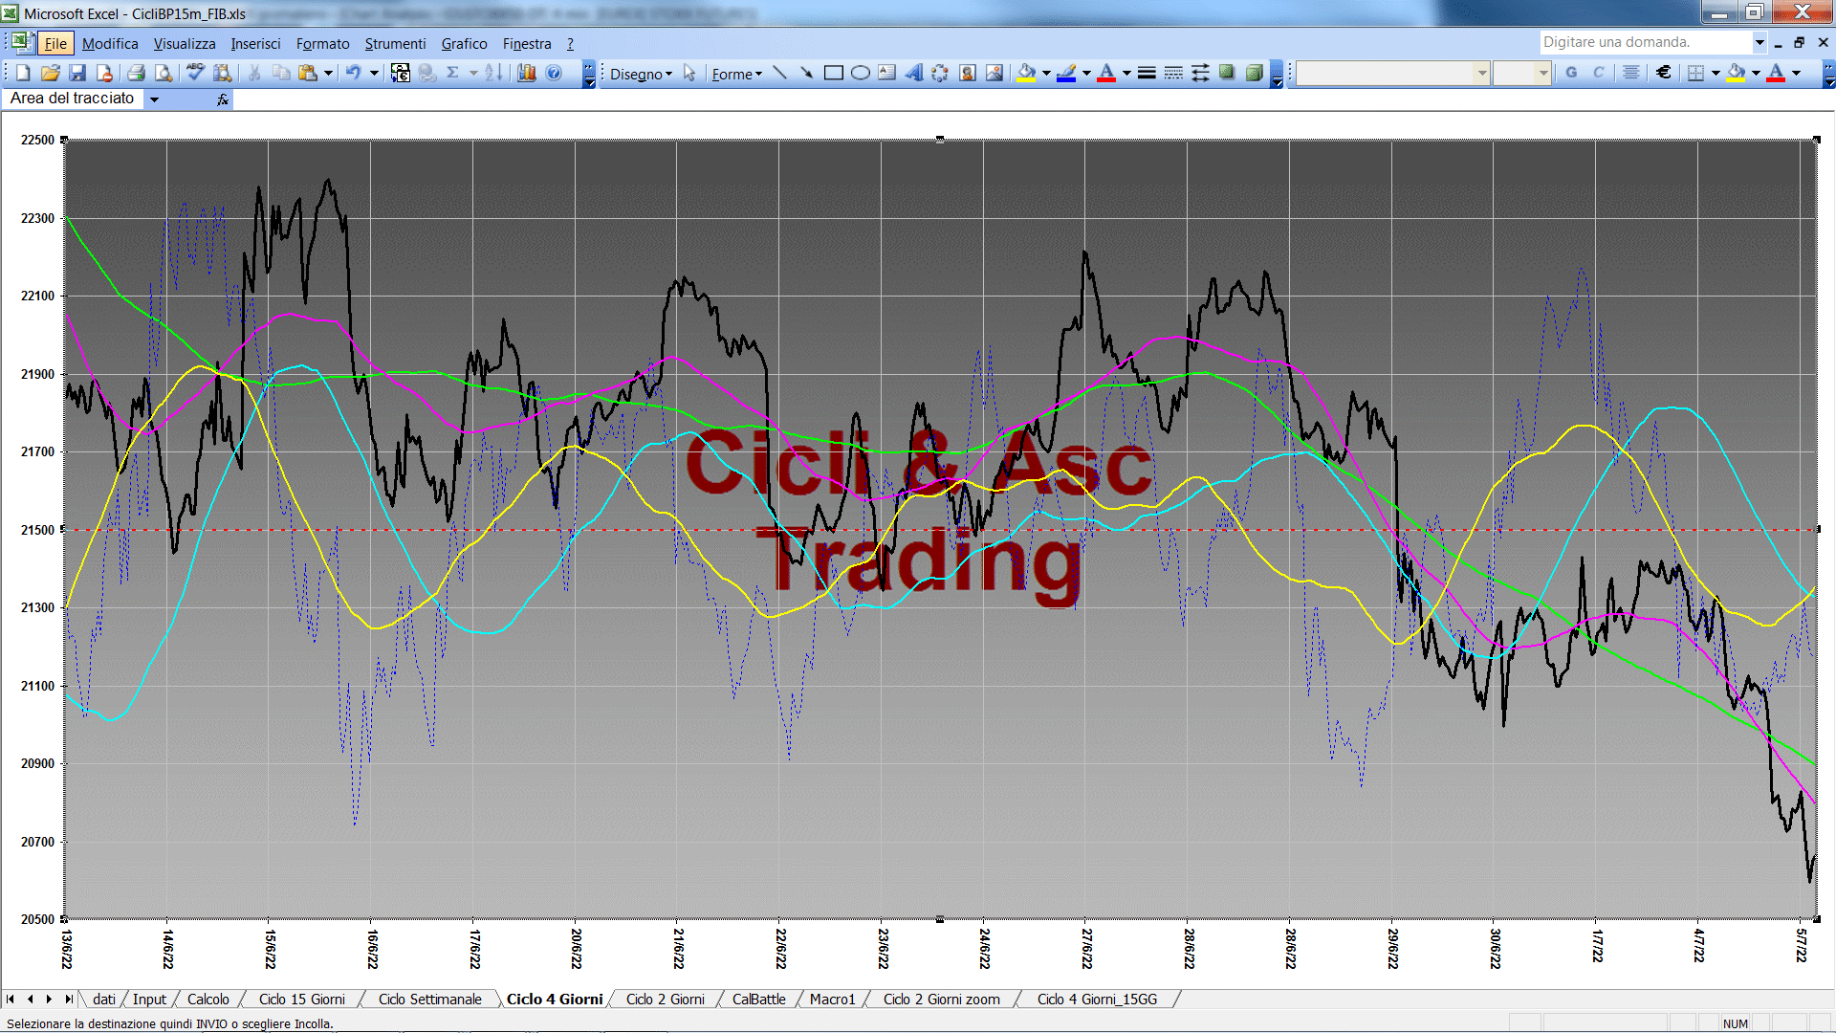Open print preview

pos(164,74)
